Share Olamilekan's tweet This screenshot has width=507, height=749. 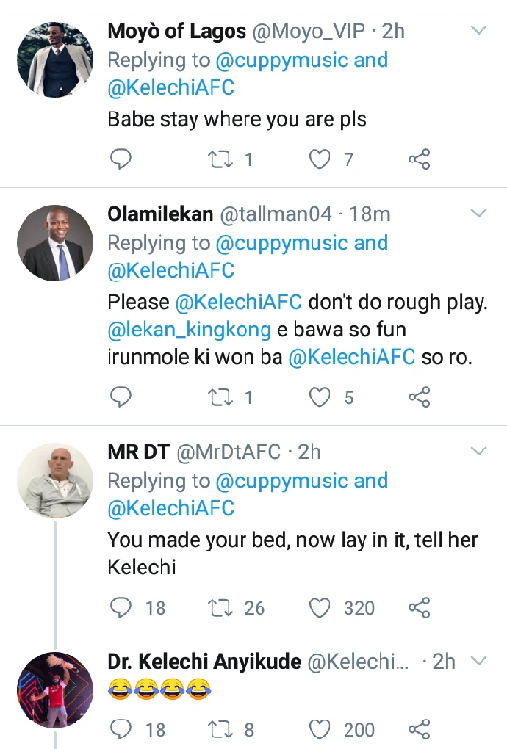(419, 397)
